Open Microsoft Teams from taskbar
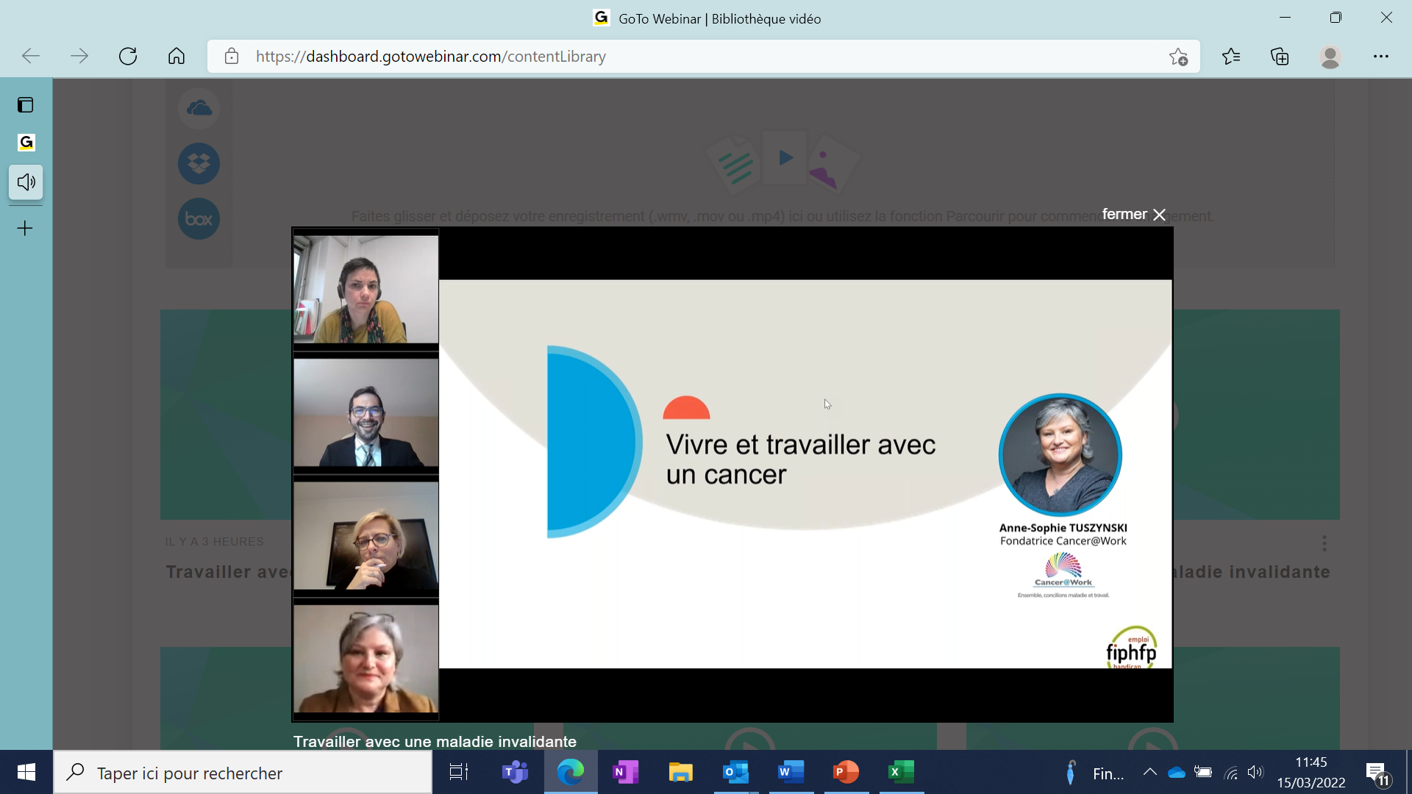 point(515,772)
